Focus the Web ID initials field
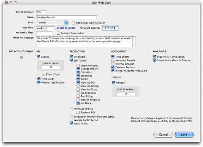 click(41, 12)
